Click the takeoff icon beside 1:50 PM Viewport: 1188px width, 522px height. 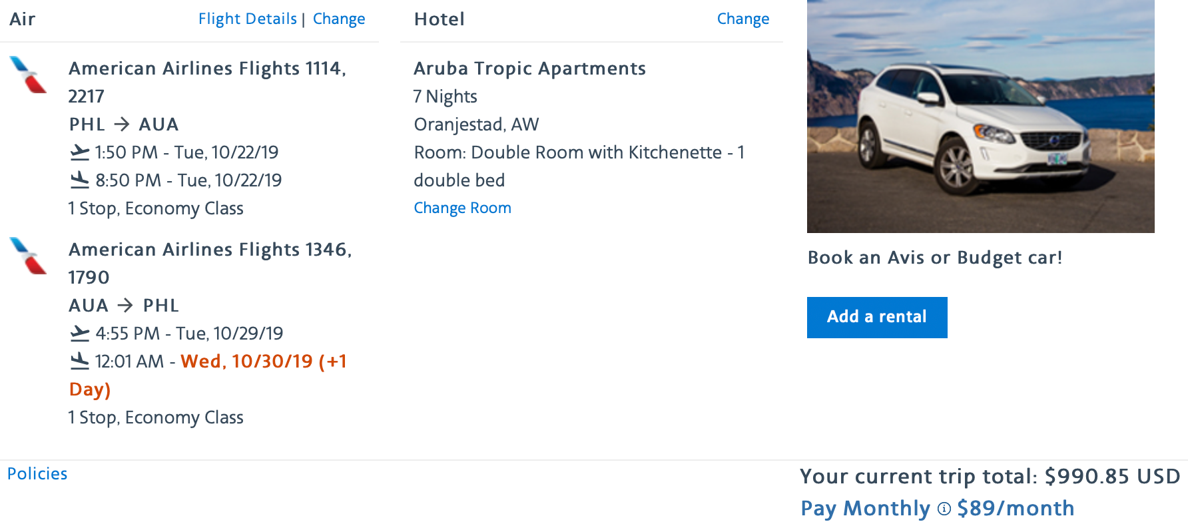click(x=80, y=152)
